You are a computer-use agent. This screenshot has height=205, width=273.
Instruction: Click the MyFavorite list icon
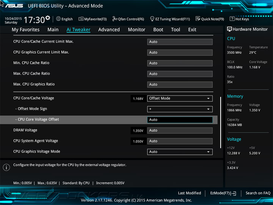[81, 19]
